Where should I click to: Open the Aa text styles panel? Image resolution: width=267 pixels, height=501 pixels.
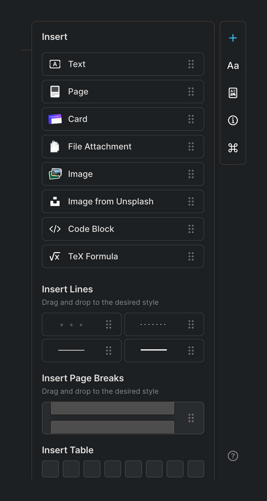[233, 65]
